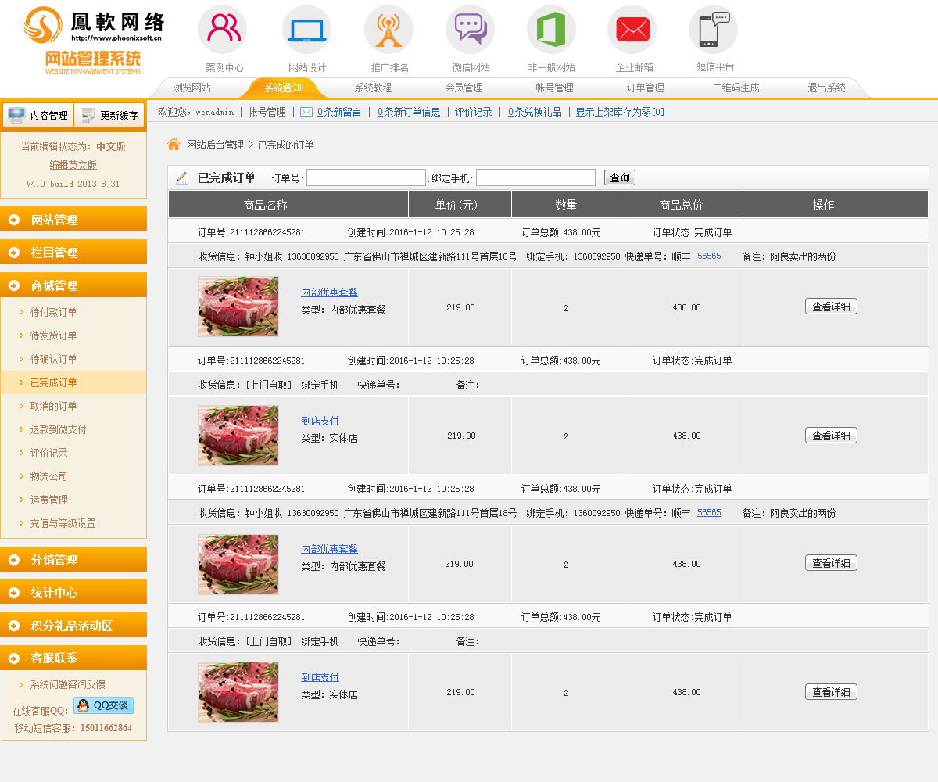Expand the 分销管理 sidebar section
This screenshot has width=938, height=782.
click(73, 560)
